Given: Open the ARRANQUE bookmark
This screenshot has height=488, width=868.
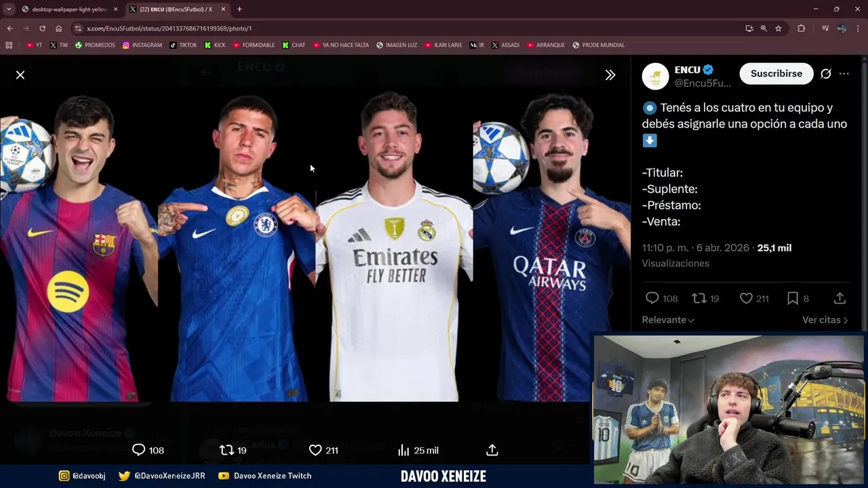Looking at the screenshot, I should click(x=545, y=45).
